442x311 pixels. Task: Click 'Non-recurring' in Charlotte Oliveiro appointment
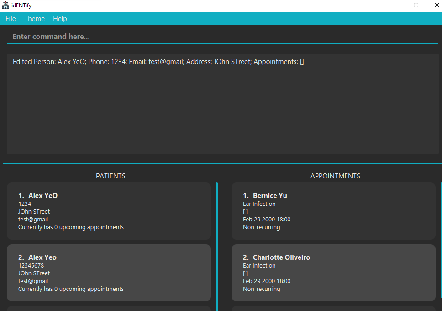point(262,289)
